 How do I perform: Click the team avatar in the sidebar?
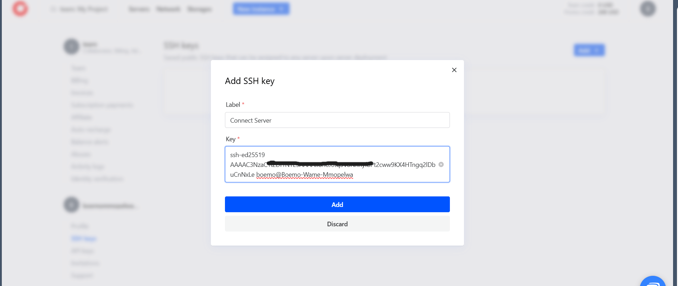click(71, 47)
